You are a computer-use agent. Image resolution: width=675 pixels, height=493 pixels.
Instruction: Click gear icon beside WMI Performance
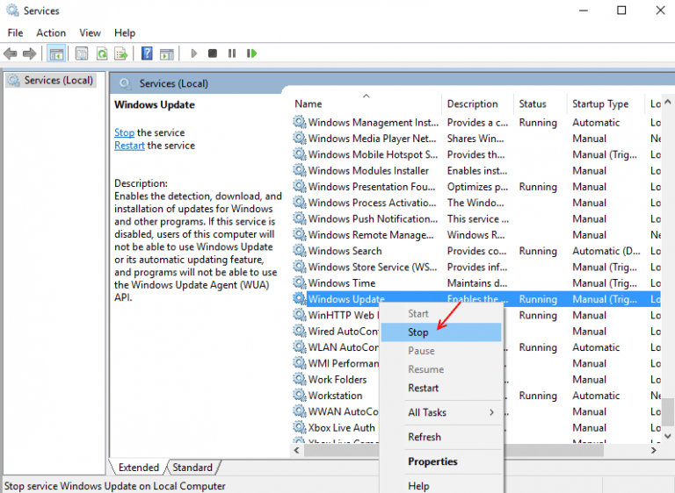point(300,363)
